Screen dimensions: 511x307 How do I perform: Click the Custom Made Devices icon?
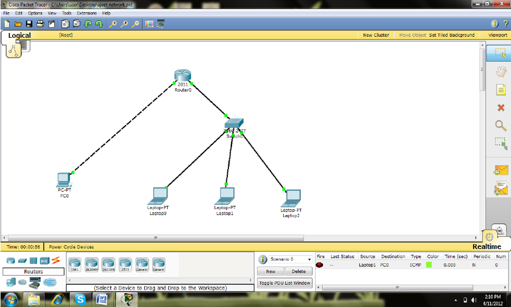pyautogui.click(x=35, y=282)
